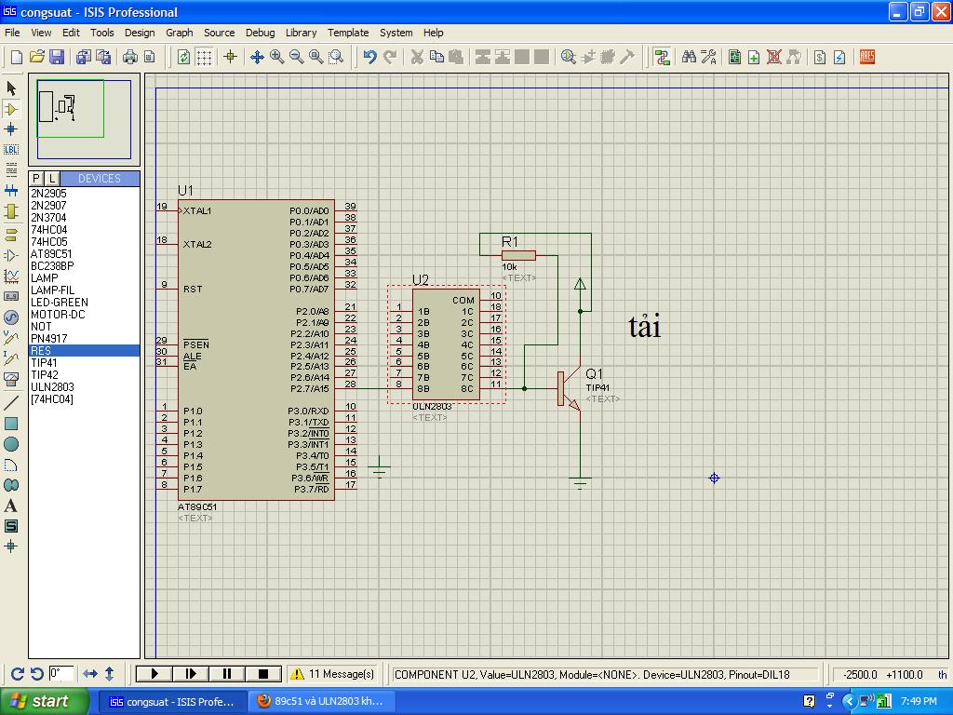Click the Save design icon
This screenshot has width=953, height=715.
click(x=57, y=57)
